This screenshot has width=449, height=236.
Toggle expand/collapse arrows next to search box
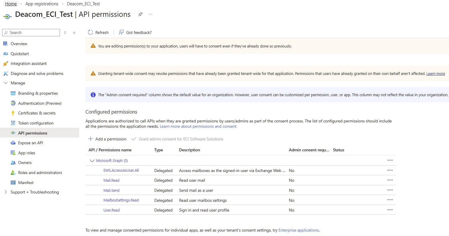(65, 33)
